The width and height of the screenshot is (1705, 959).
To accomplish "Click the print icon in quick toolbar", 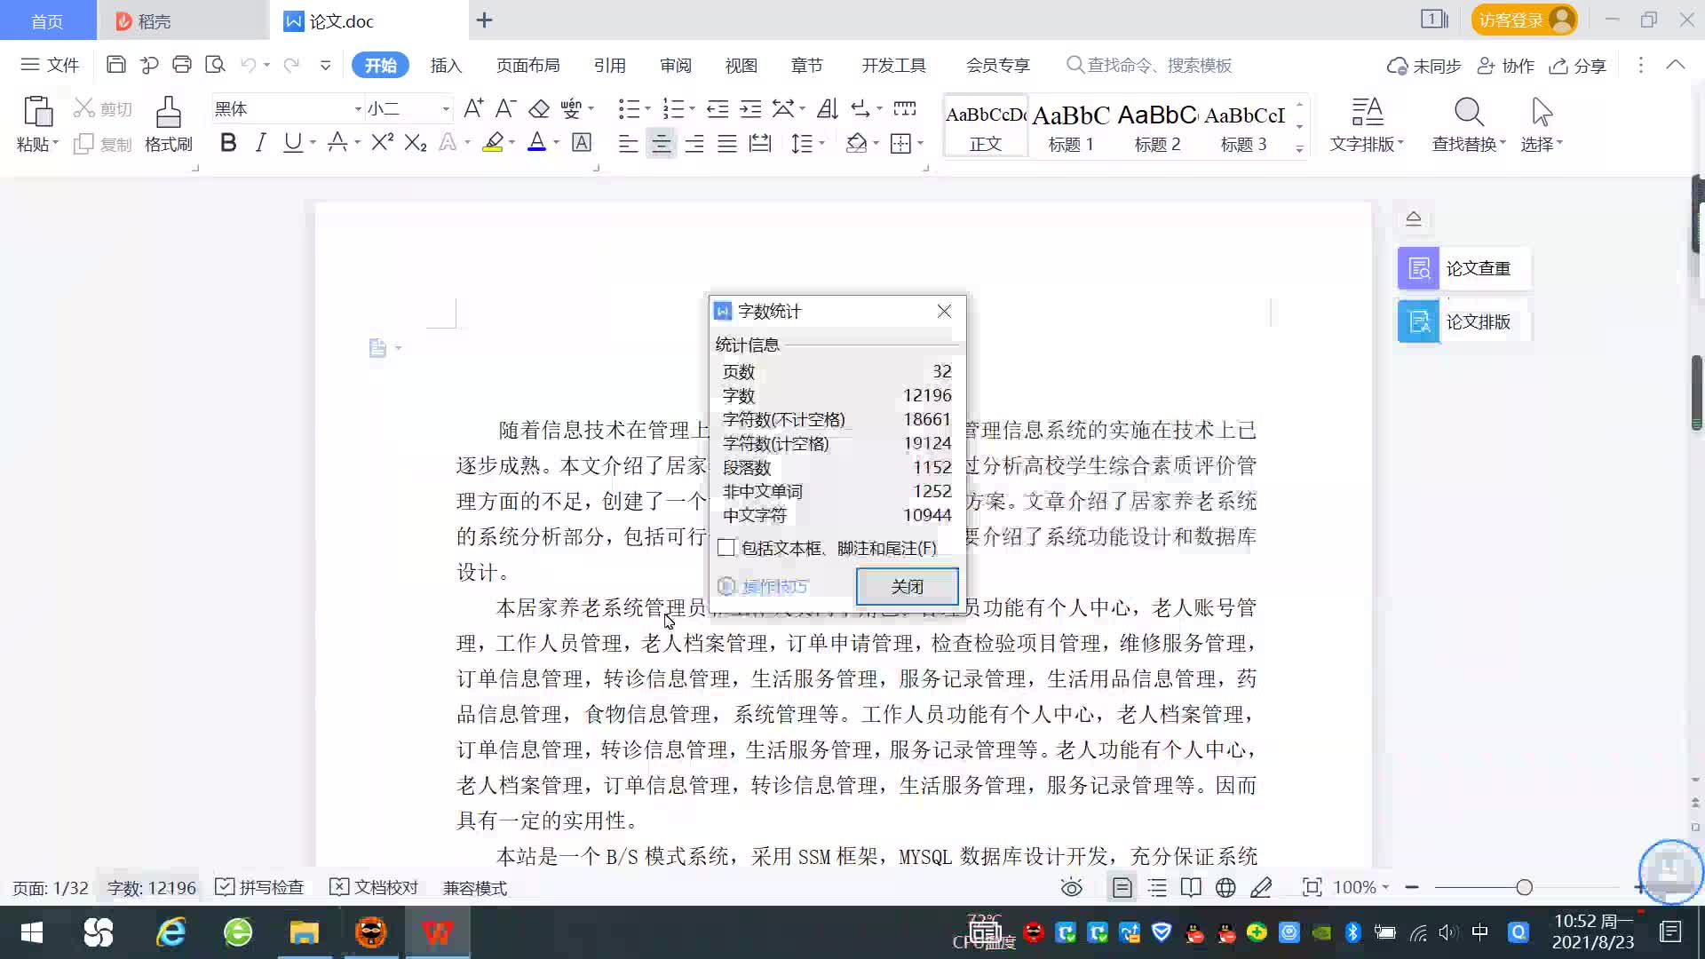I will [182, 65].
